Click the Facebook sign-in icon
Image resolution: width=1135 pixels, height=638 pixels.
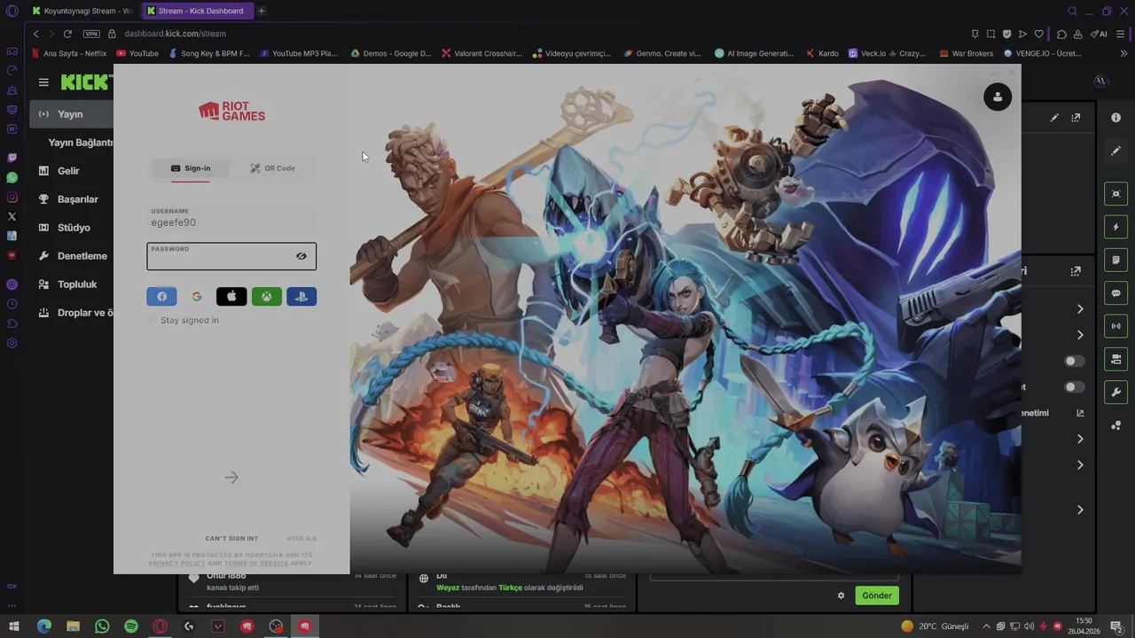[161, 297]
